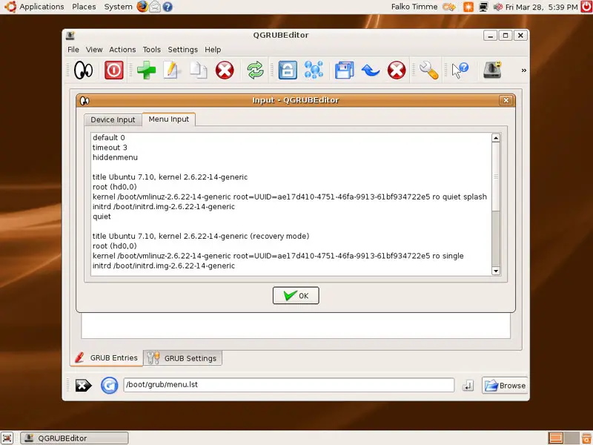
Task: Click the red X beside the copy icon
Action: point(225,70)
